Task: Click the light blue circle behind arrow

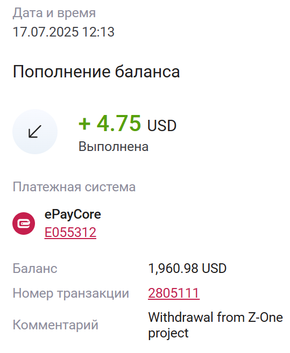Action: tap(35, 132)
